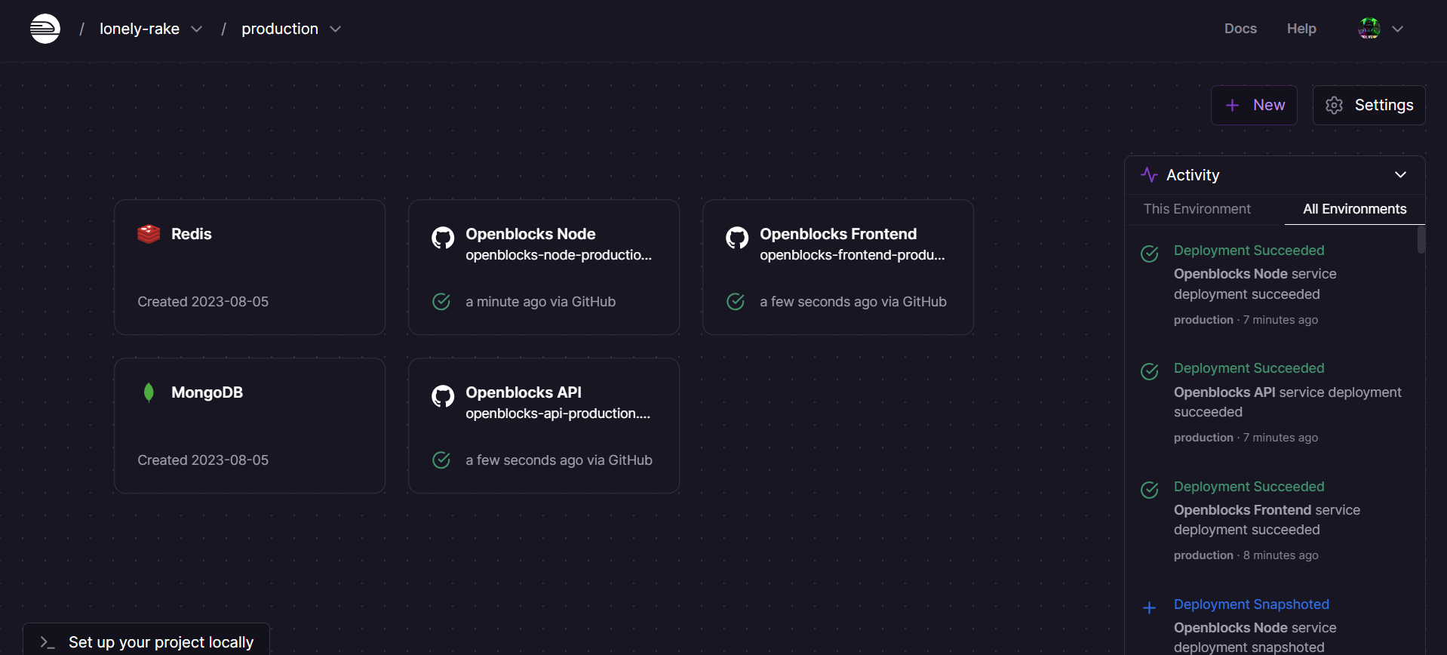Click success check icon on Openblocks Node card
The width and height of the screenshot is (1447, 655).
441,302
